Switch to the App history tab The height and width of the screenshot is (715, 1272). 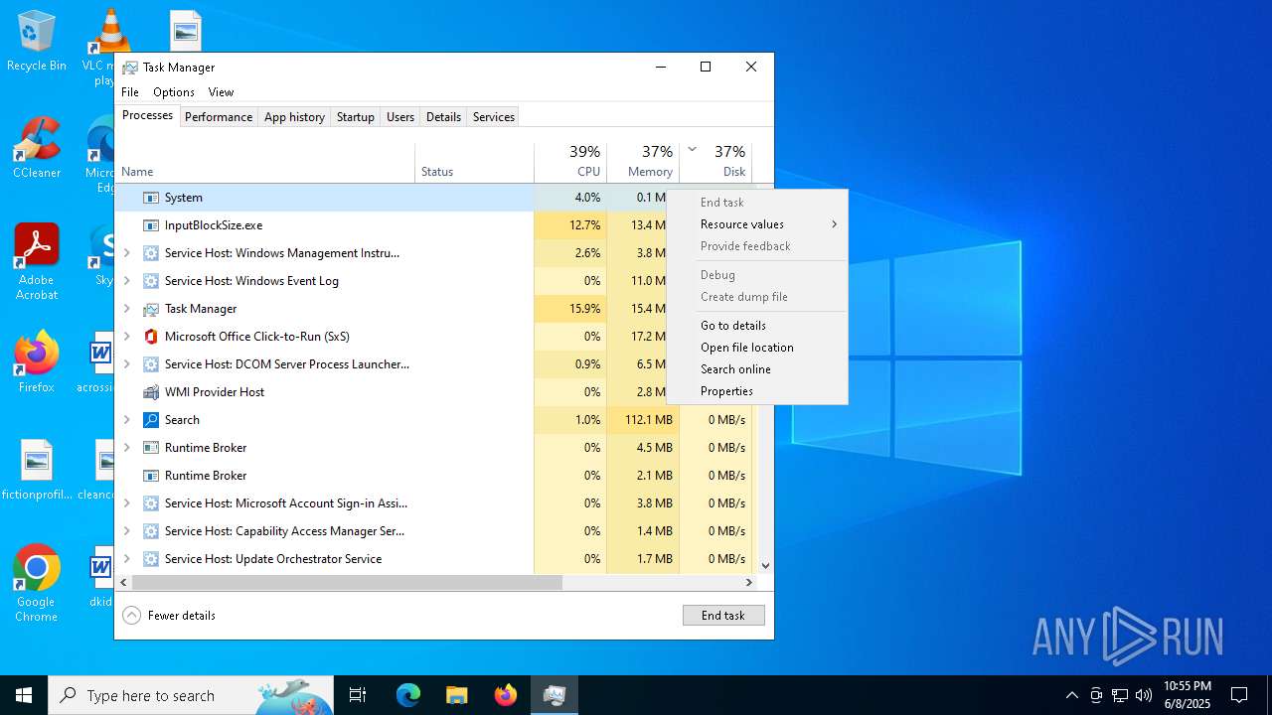point(294,117)
